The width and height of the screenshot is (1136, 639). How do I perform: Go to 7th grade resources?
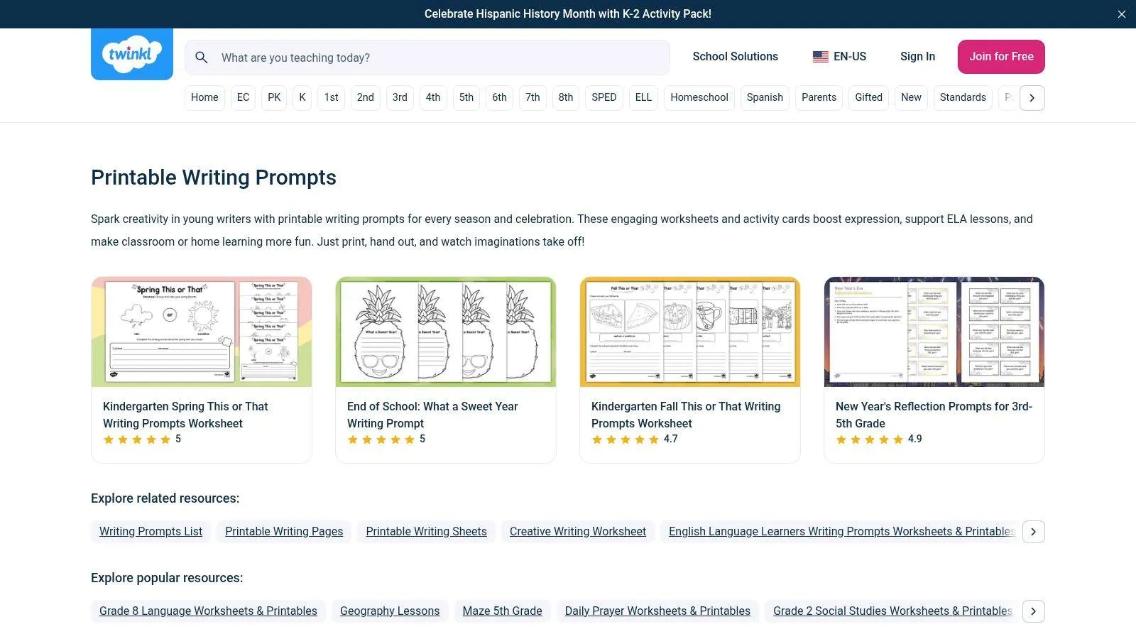532,98
